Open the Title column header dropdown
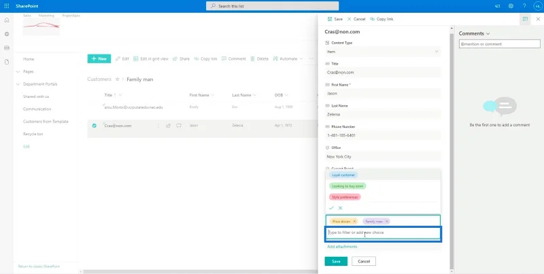The image size is (544, 274). [120, 95]
